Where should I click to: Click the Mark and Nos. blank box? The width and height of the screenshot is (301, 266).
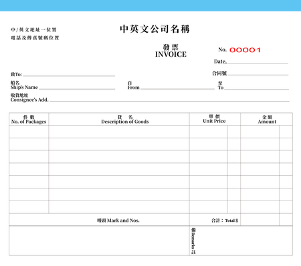click(x=99, y=241)
